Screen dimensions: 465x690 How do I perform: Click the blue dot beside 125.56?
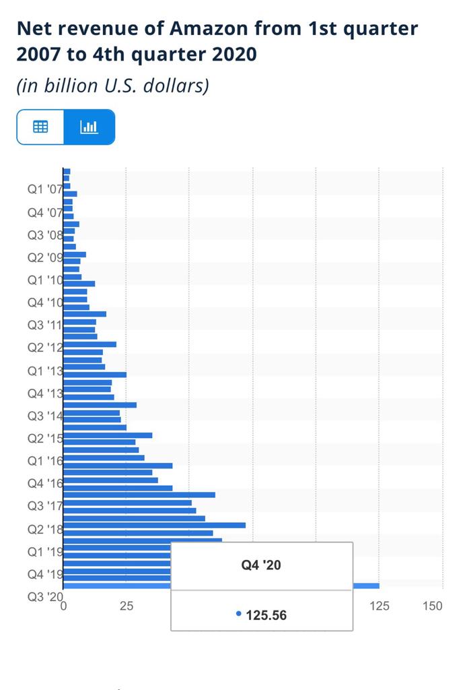click(239, 613)
